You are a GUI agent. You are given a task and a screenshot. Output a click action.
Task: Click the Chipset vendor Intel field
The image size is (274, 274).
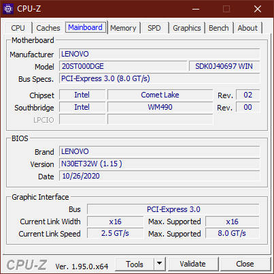click(82, 95)
